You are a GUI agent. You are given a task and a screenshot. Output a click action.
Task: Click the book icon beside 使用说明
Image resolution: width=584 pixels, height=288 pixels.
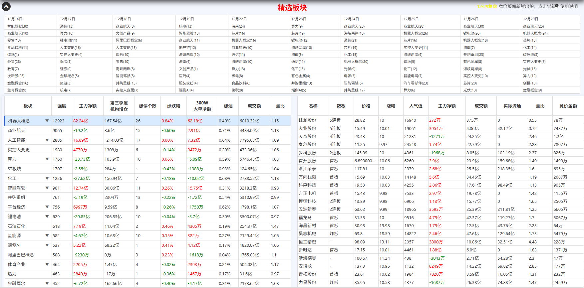[x=556, y=6]
